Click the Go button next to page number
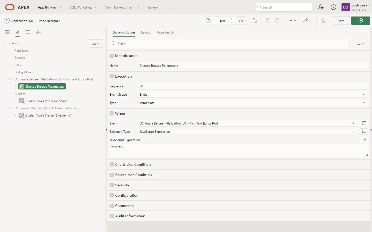372x232 pixels. pyautogui.click(x=241, y=21)
